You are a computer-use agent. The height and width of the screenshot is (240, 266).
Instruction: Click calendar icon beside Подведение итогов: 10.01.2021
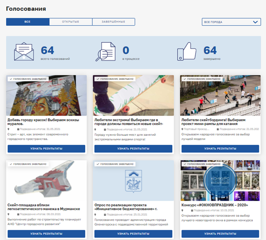click(192, 210)
